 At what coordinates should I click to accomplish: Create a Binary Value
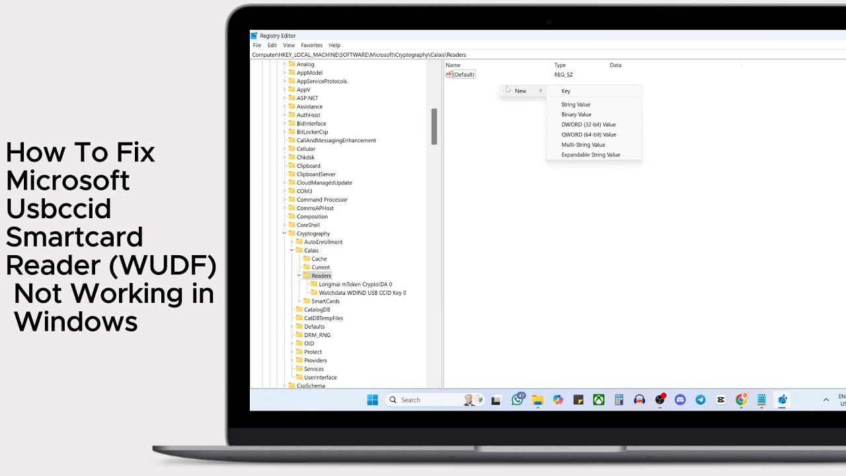click(x=594, y=114)
